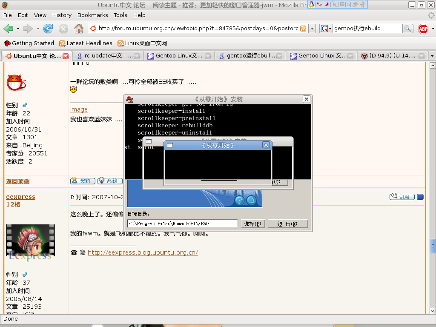Close the Ubuntu中文 论坛 tab with its red X

tap(66, 56)
